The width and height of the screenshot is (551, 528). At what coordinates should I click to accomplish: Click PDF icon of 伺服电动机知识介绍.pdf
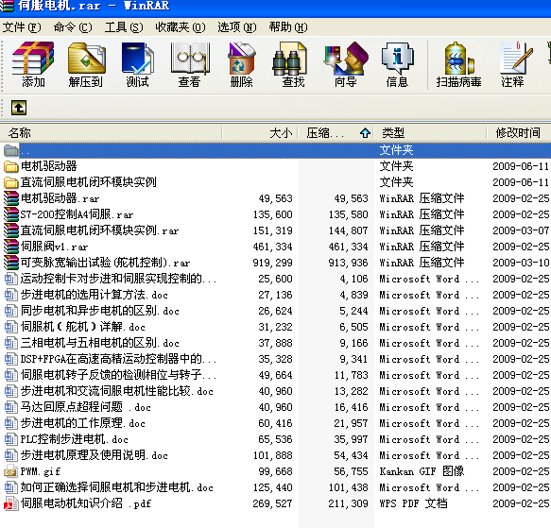coord(11,503)
